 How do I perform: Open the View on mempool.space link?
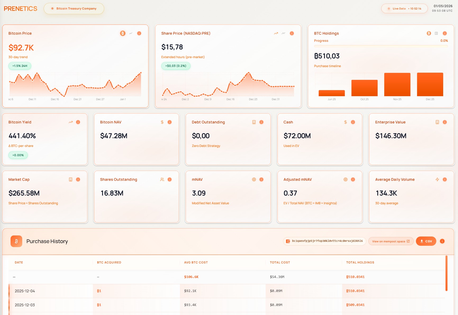pos(391,241)
